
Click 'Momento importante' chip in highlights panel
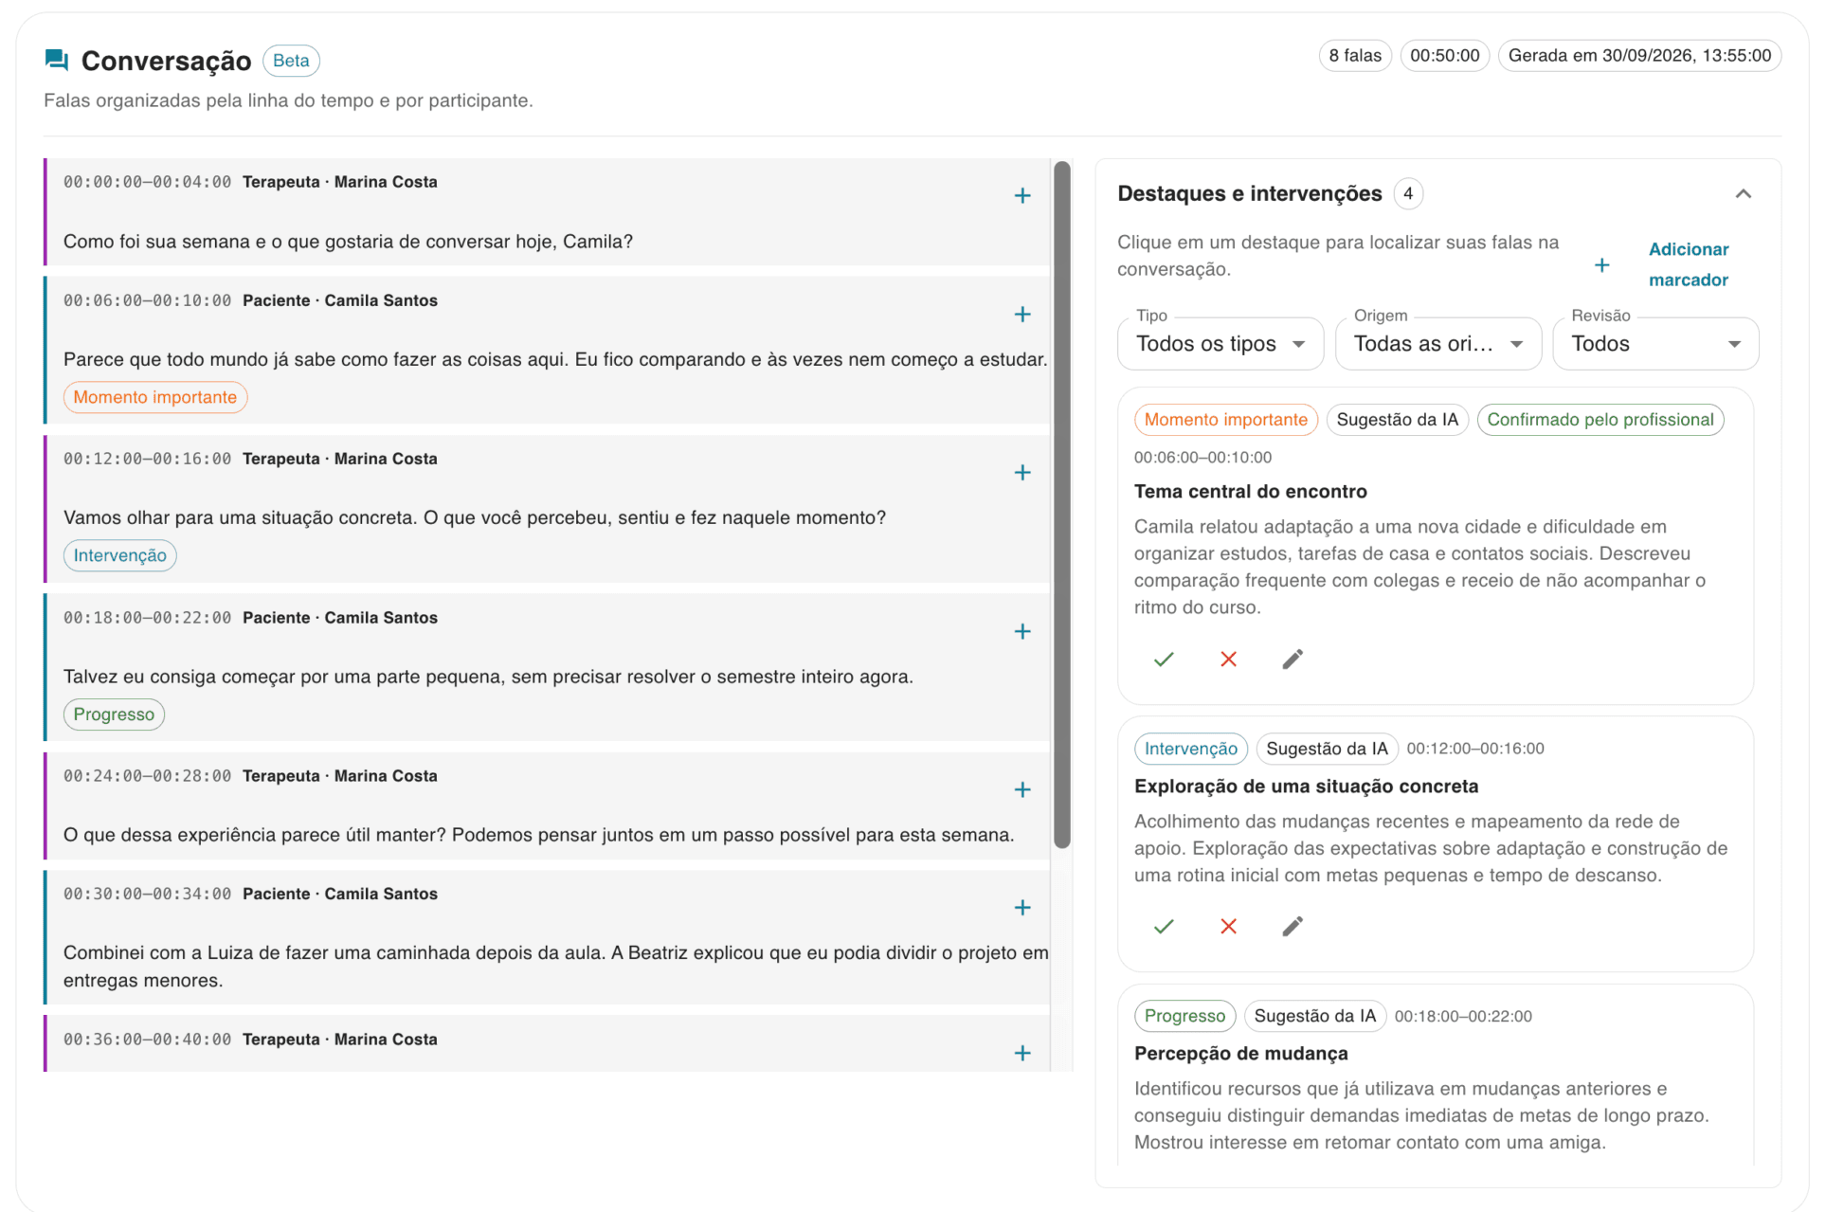(1225, 420)
